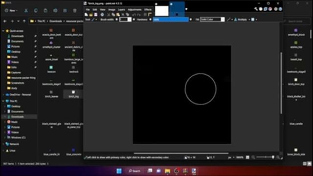The image size is (313, 176).
Task: Toggle the rulers icon in paint.net toolbar
Action: (150, 15)
